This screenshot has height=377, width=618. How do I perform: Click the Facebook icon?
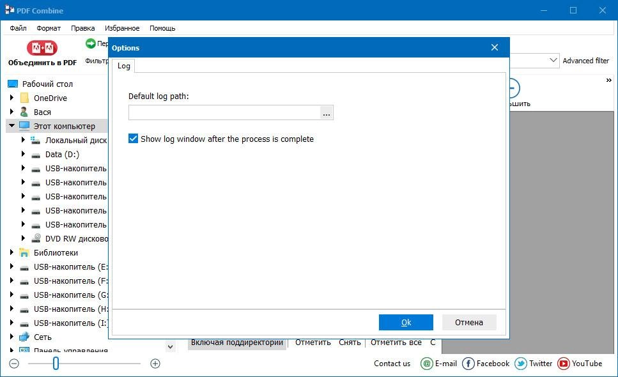(x=468, y=363)
